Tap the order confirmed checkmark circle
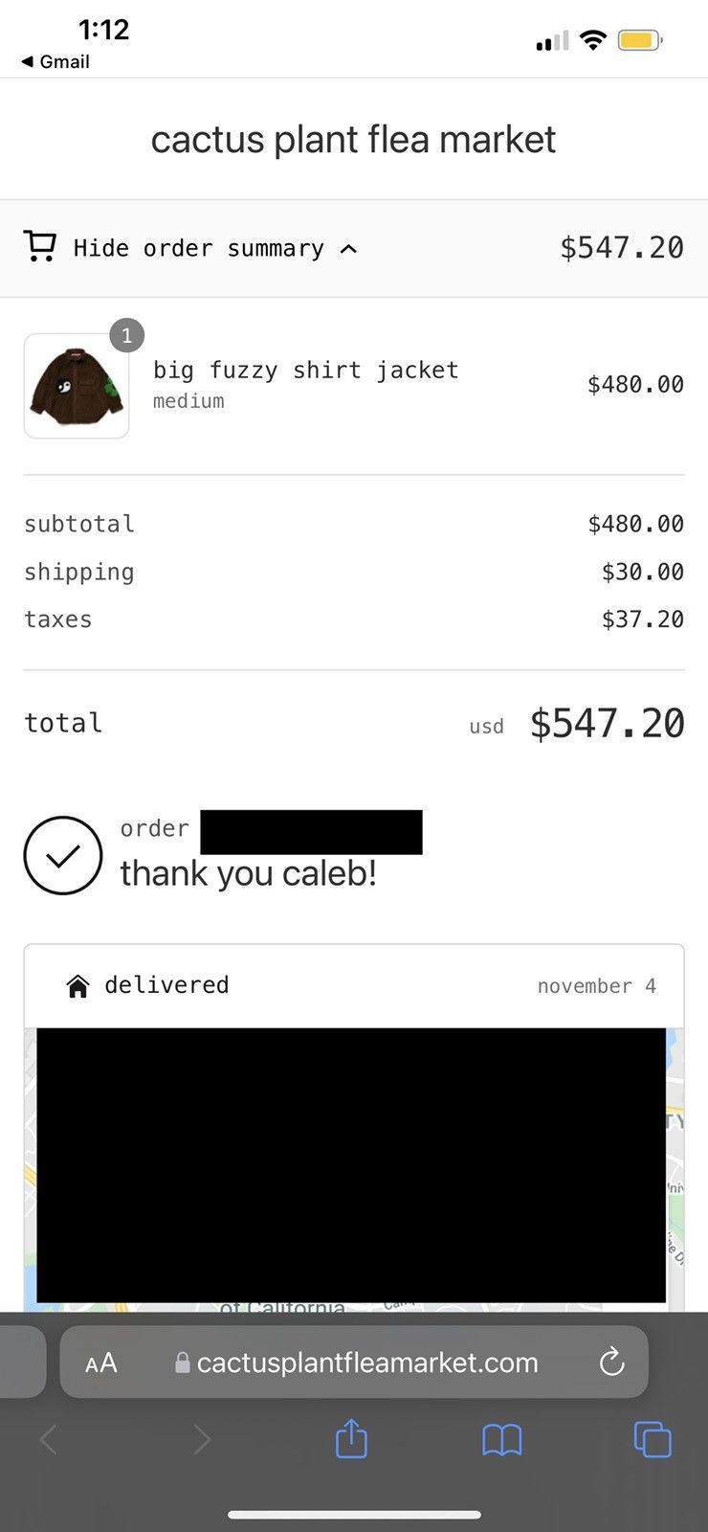708x1532 pixels. (62, 855)
